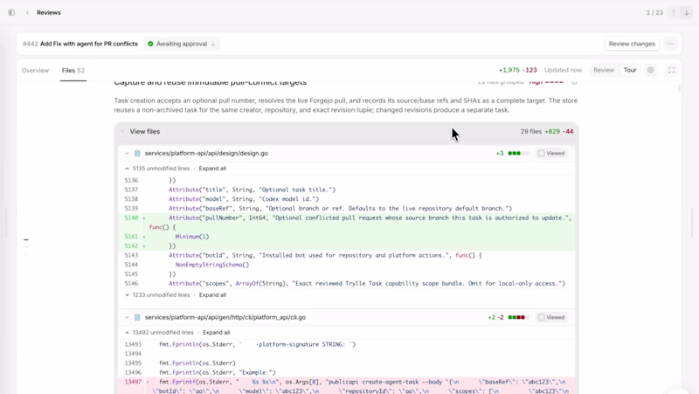The image size is (699, 394).
Task: Collapse the cli.go file diff
Action: click(x=127, y=317)
